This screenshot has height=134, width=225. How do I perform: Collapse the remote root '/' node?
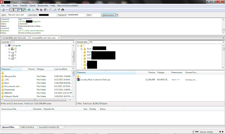coord(78,46)
